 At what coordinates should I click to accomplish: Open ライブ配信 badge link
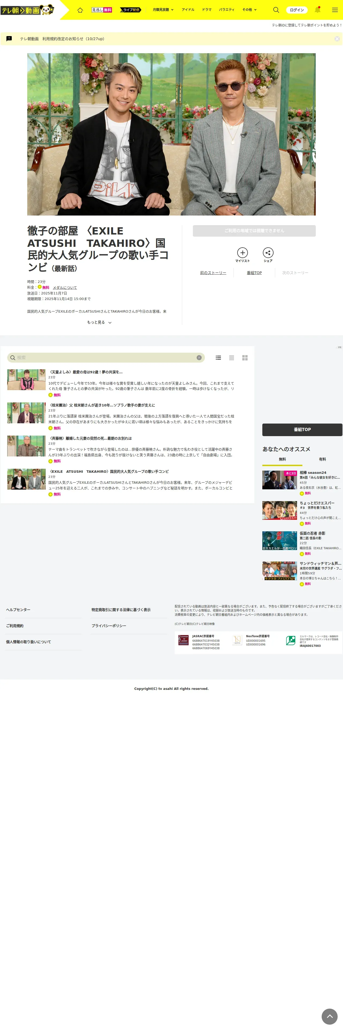pyautogui.click(x=131, y=10)
